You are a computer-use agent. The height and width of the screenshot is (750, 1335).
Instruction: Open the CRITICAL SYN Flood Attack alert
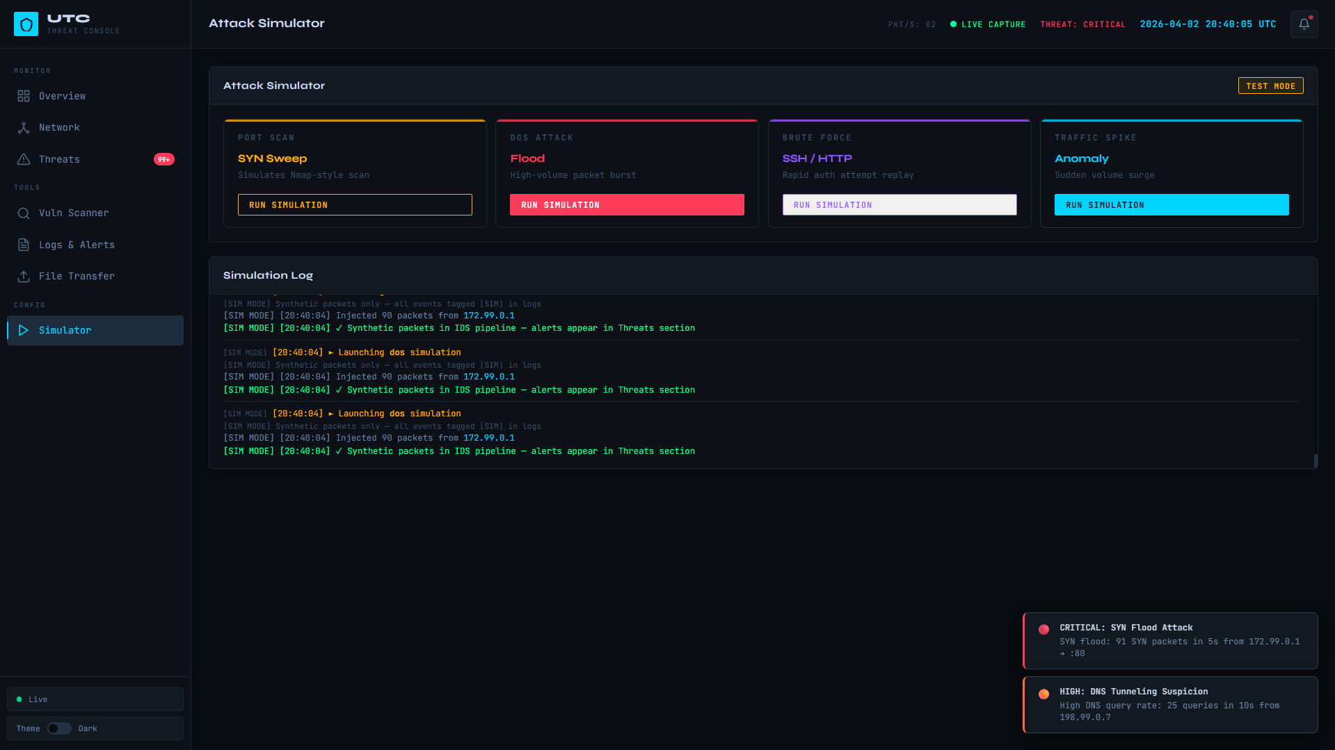pyautogui.click(x=1170, y=640)
